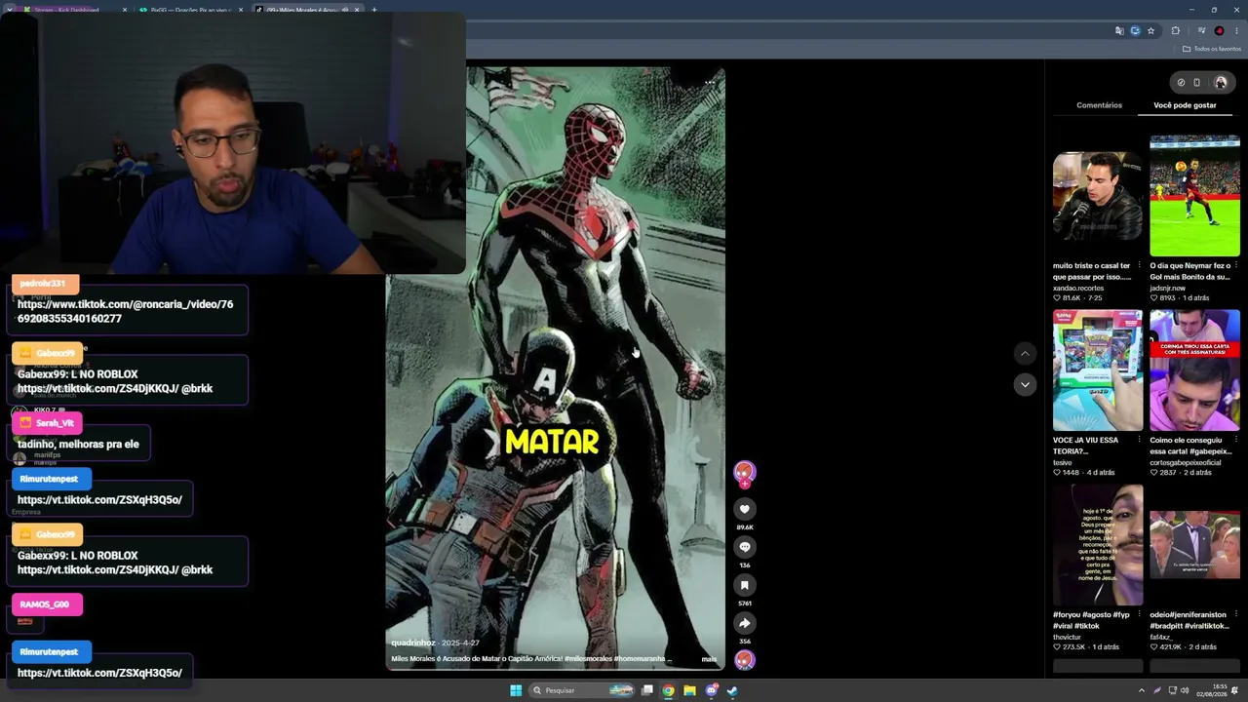The image size is (1248, 702).
Task: Click the phone app icon in the top pill
Action: [x=1197, y=83]
